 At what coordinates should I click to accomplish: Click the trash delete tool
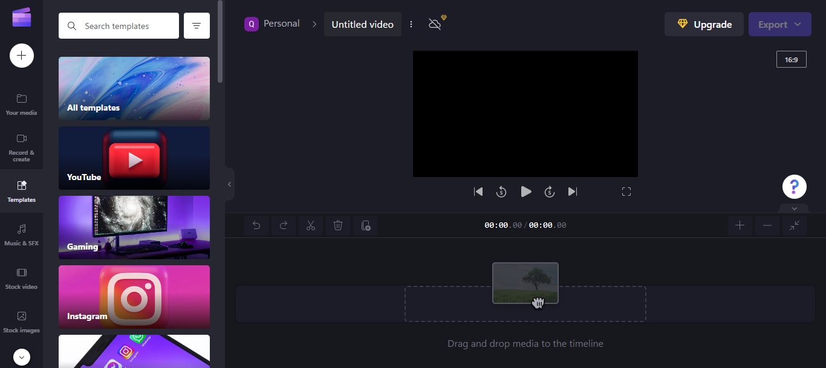click(x=338, y=225)
